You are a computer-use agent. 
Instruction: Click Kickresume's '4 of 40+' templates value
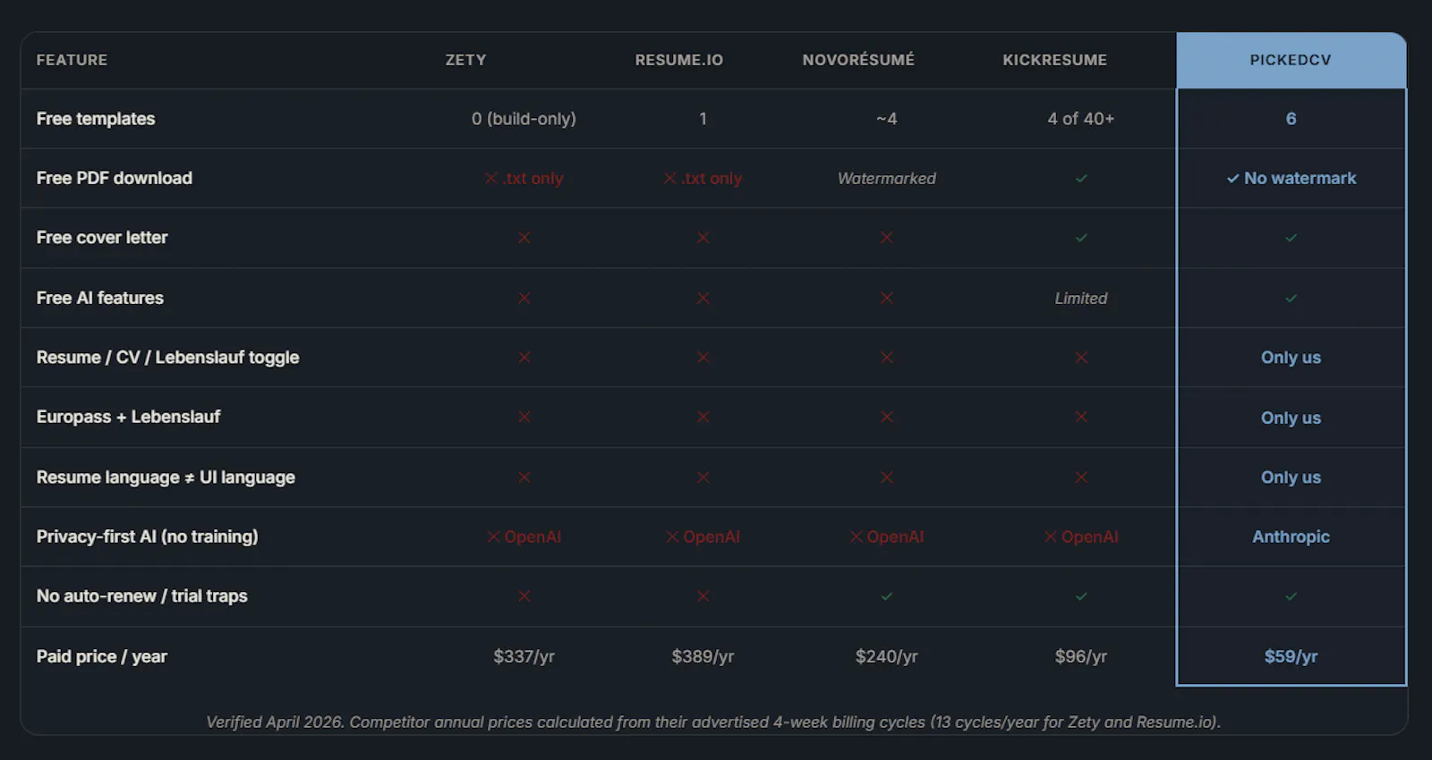[1081, 119]
